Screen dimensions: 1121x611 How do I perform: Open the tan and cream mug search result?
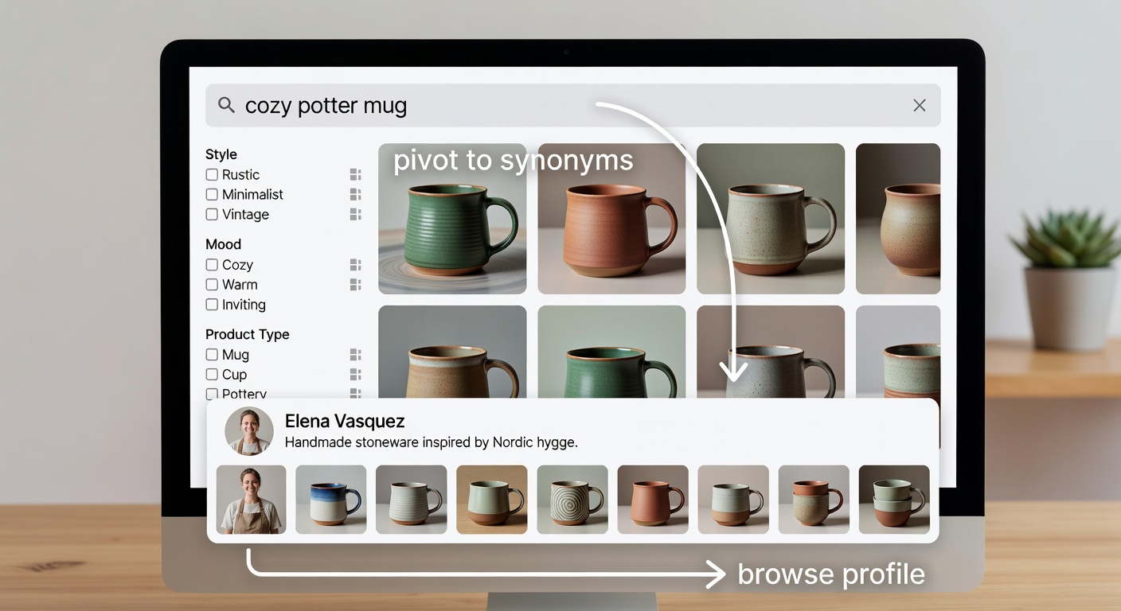452,352
